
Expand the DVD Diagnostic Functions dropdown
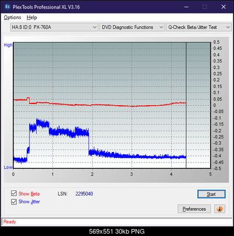[x=132, y=27]
